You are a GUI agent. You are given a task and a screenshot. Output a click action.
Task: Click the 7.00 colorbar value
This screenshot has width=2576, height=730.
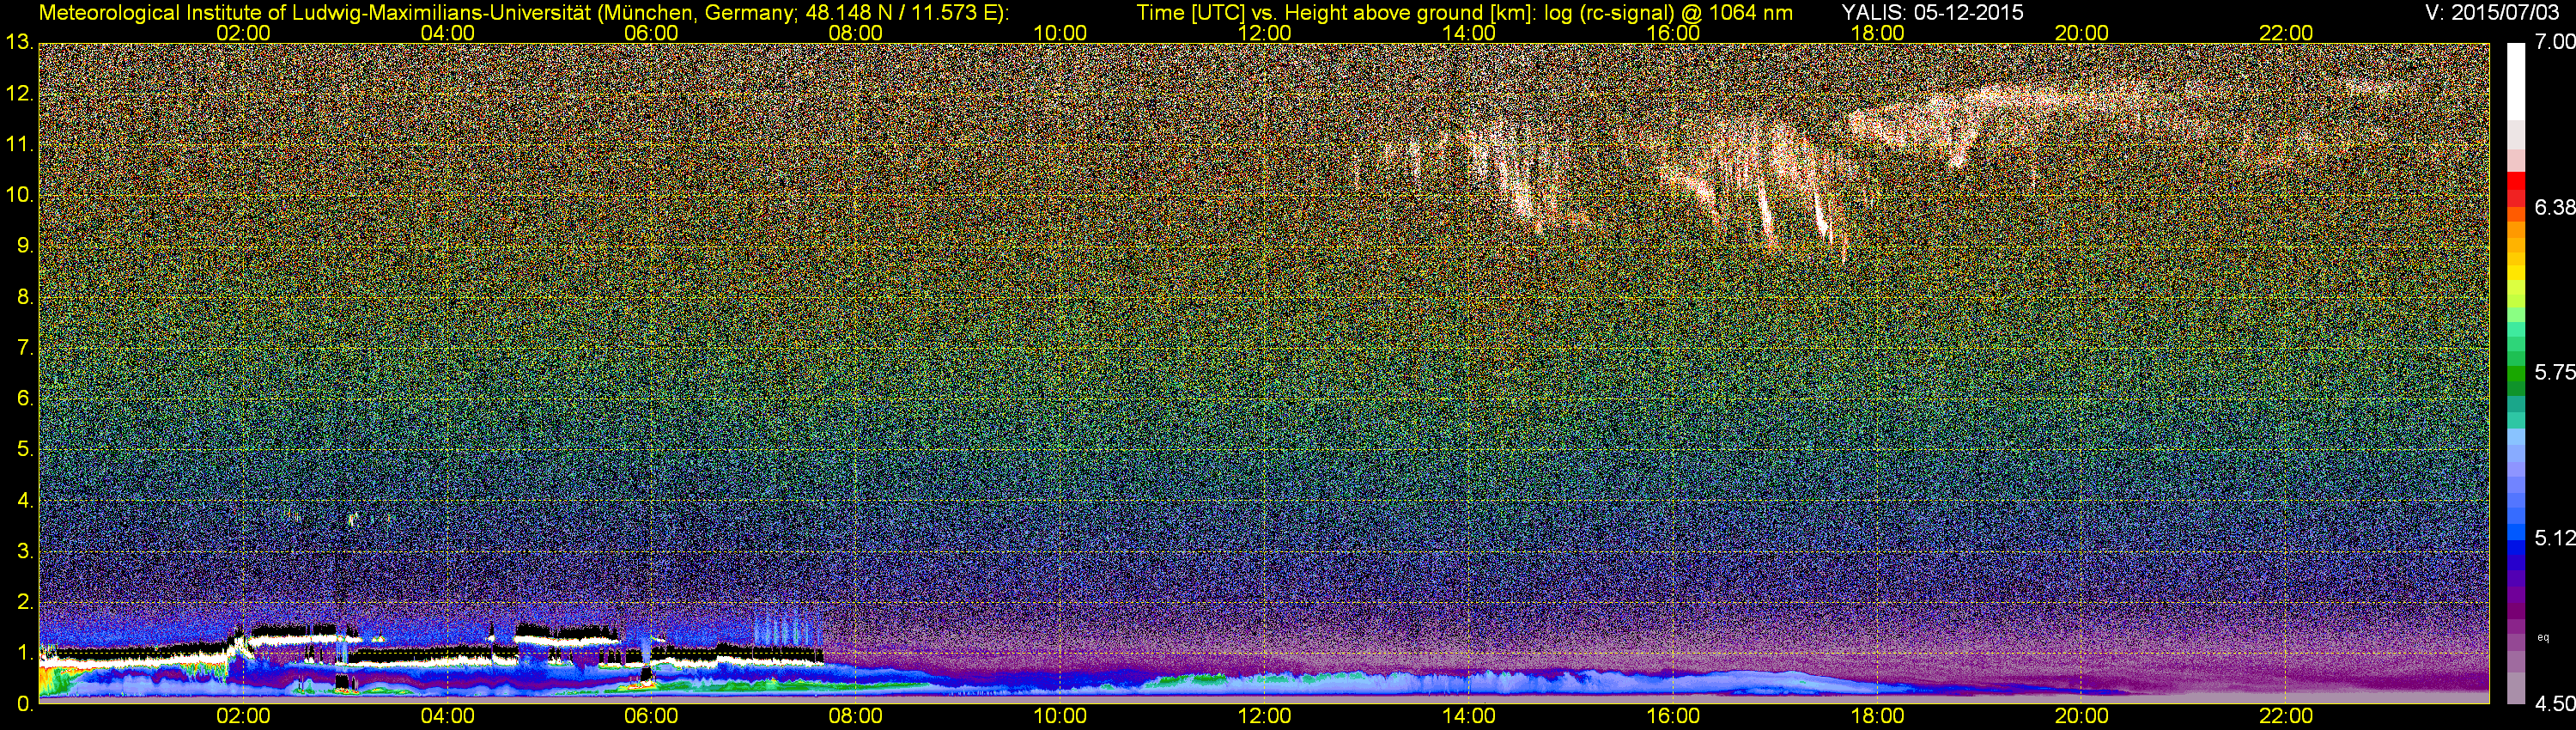click(x=2554, y=42)
